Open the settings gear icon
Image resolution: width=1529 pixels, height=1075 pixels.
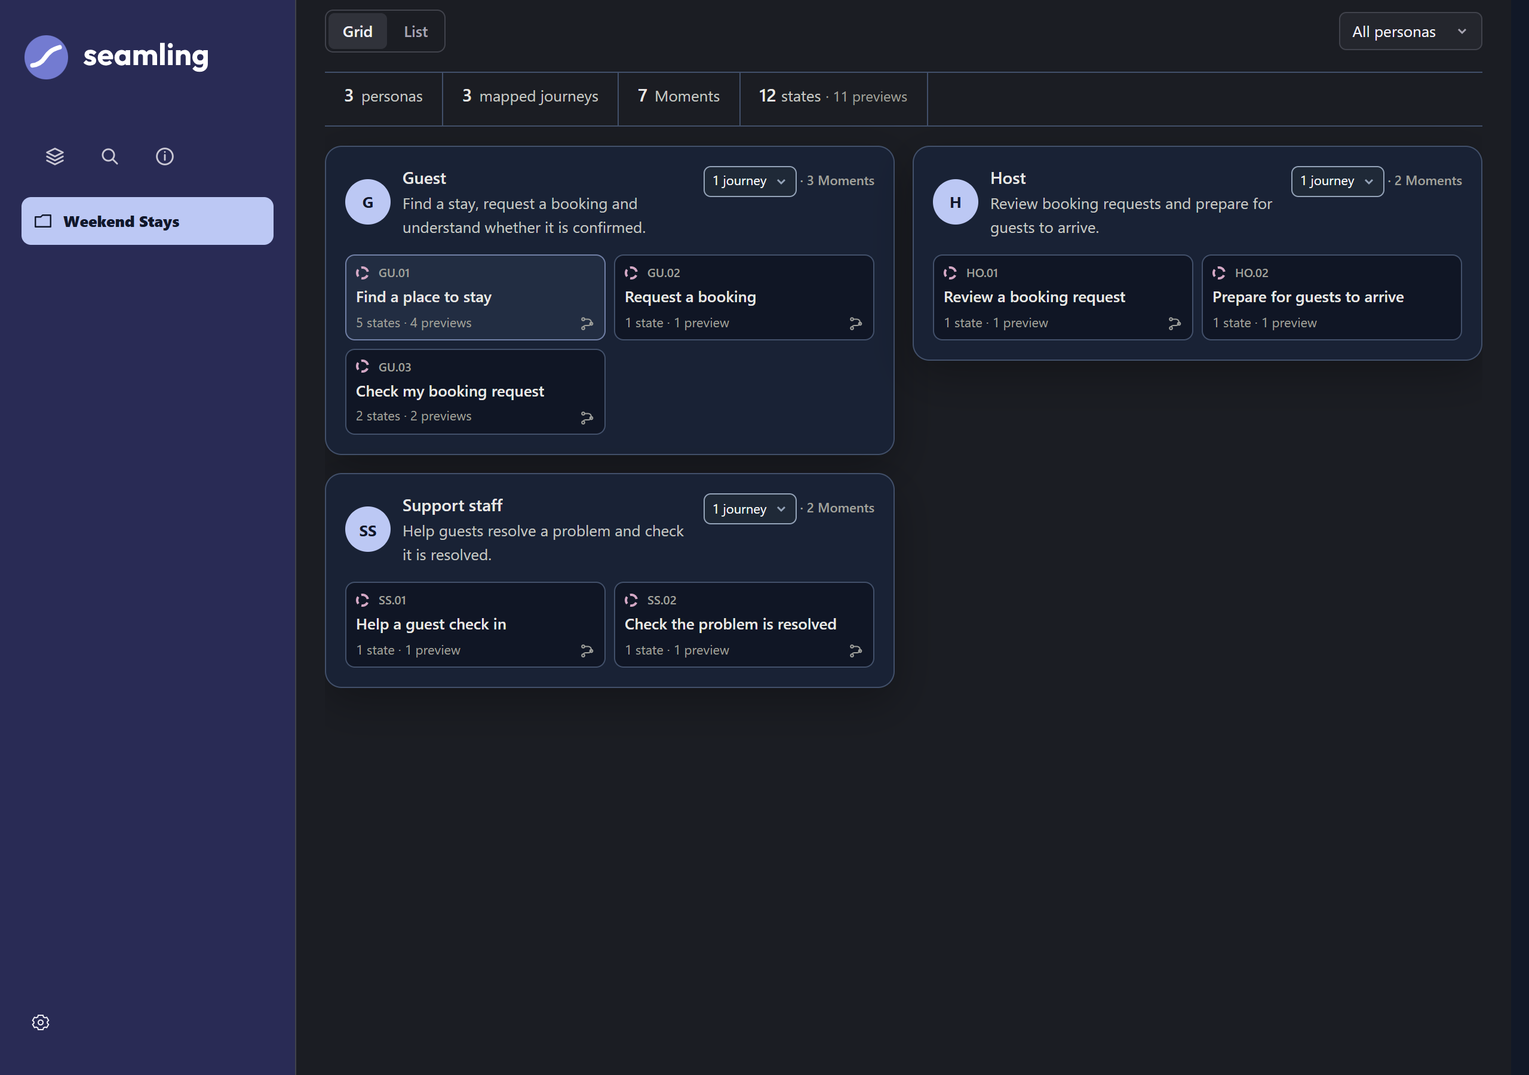pos(41,1022)
